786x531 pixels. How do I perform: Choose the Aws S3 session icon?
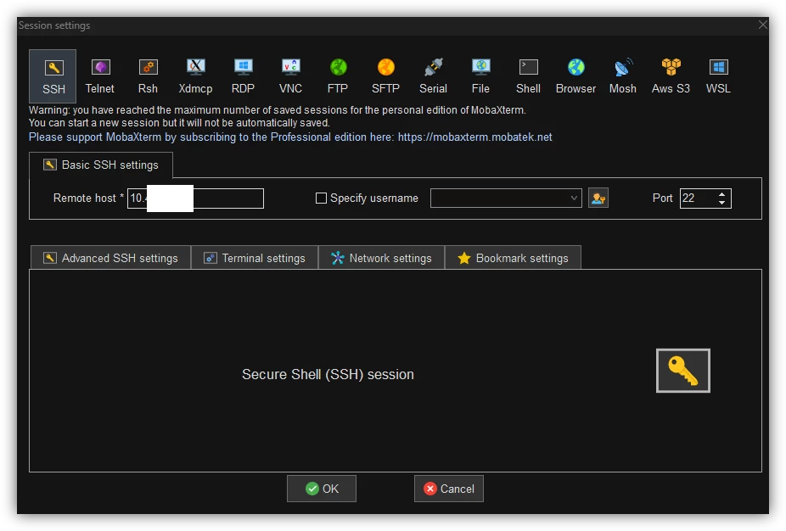pyautogui.click(x=671, y=76)
